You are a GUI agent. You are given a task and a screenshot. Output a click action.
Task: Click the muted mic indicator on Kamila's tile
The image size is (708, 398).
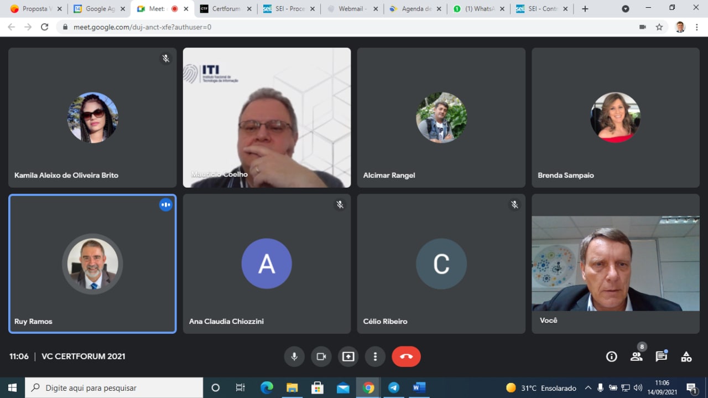(165, 58)
